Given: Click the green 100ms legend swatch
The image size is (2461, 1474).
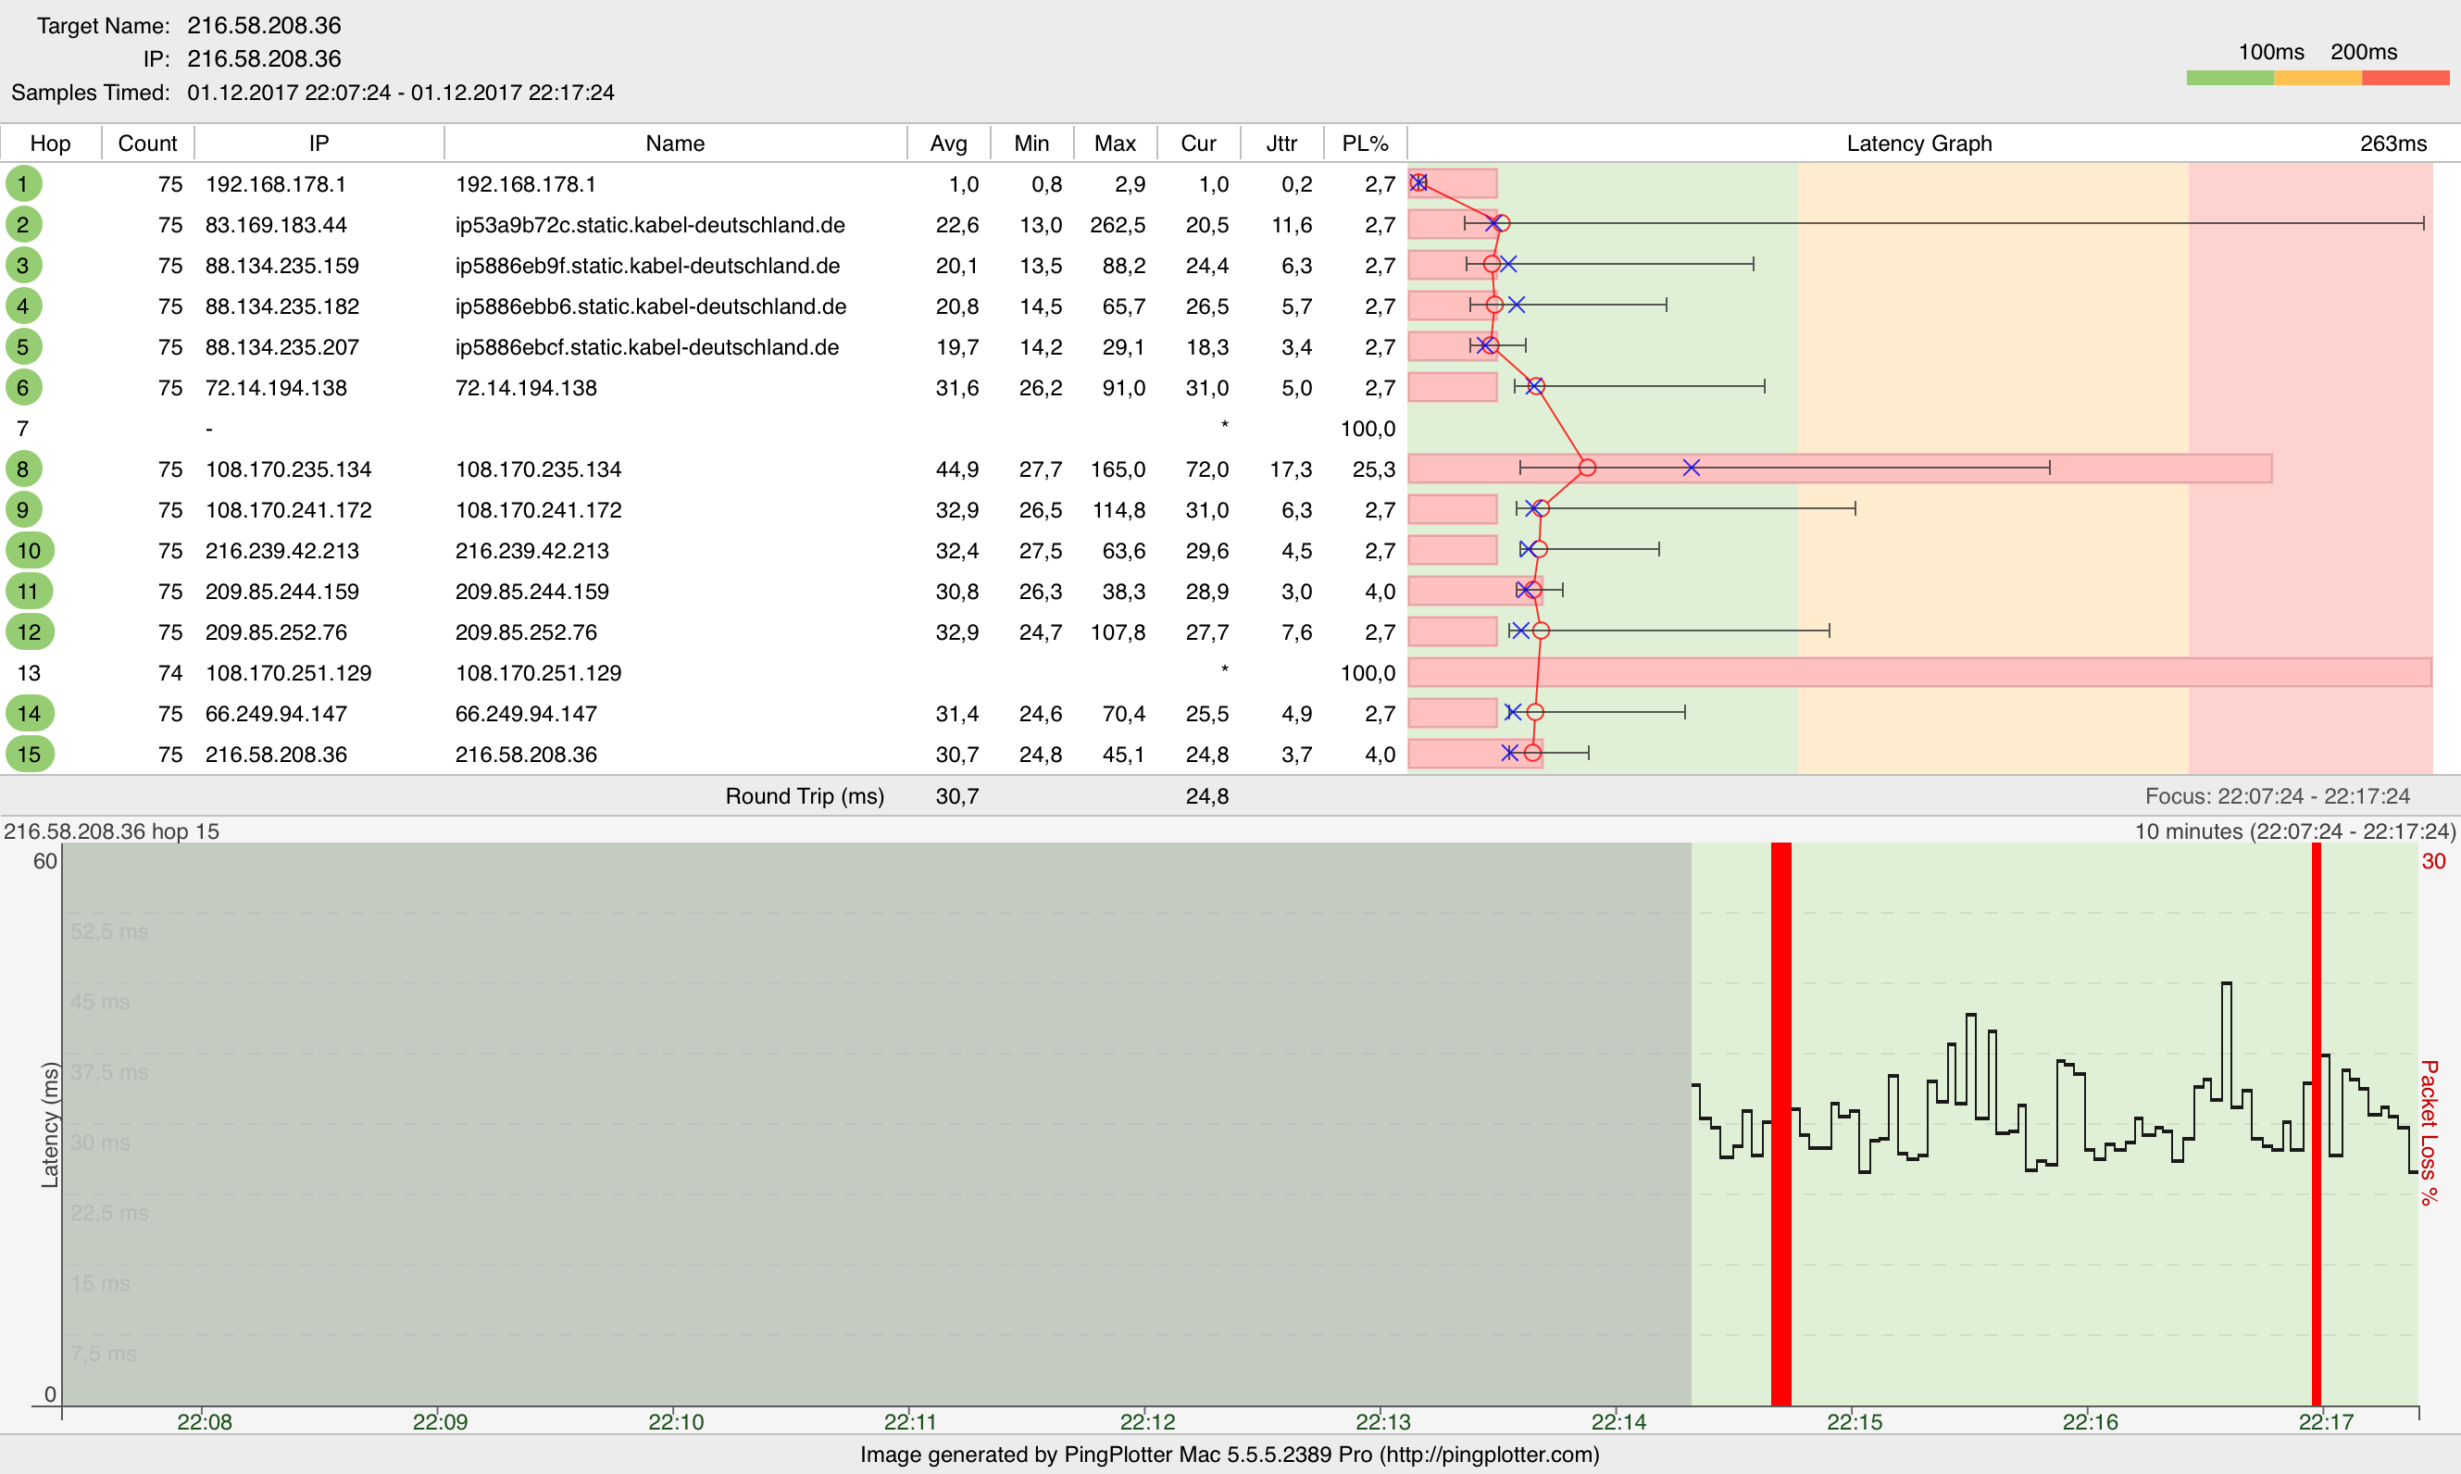Looking at the screenshot, I should 2230,78.
